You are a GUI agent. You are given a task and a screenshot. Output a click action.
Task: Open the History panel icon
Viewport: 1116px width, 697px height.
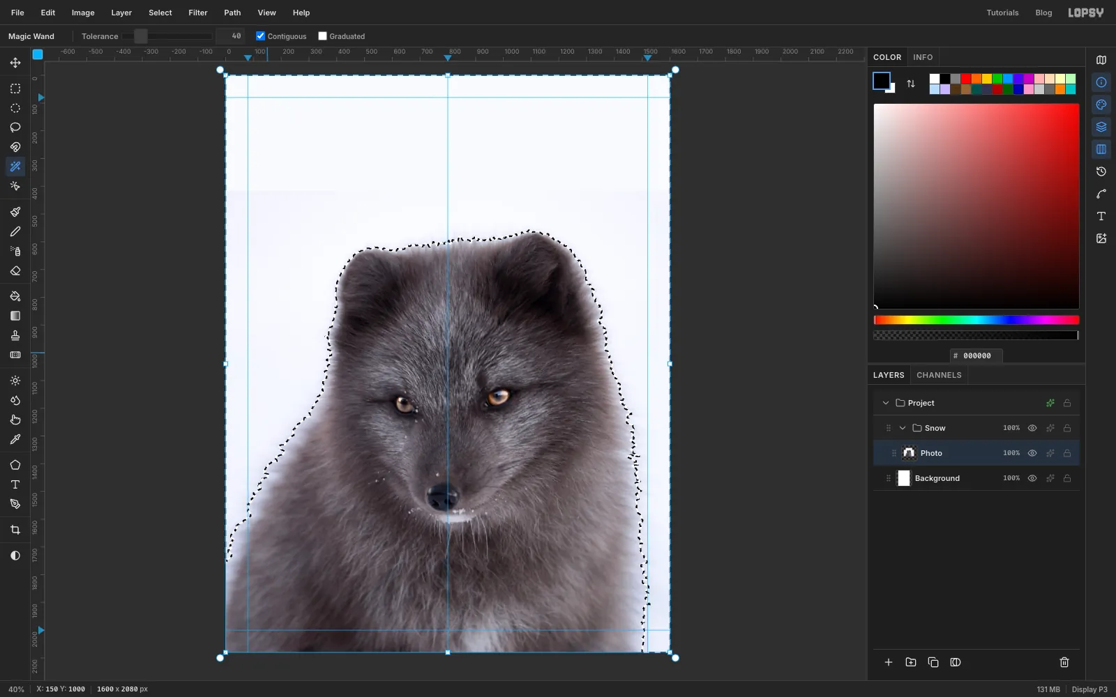coord(1101,171)
